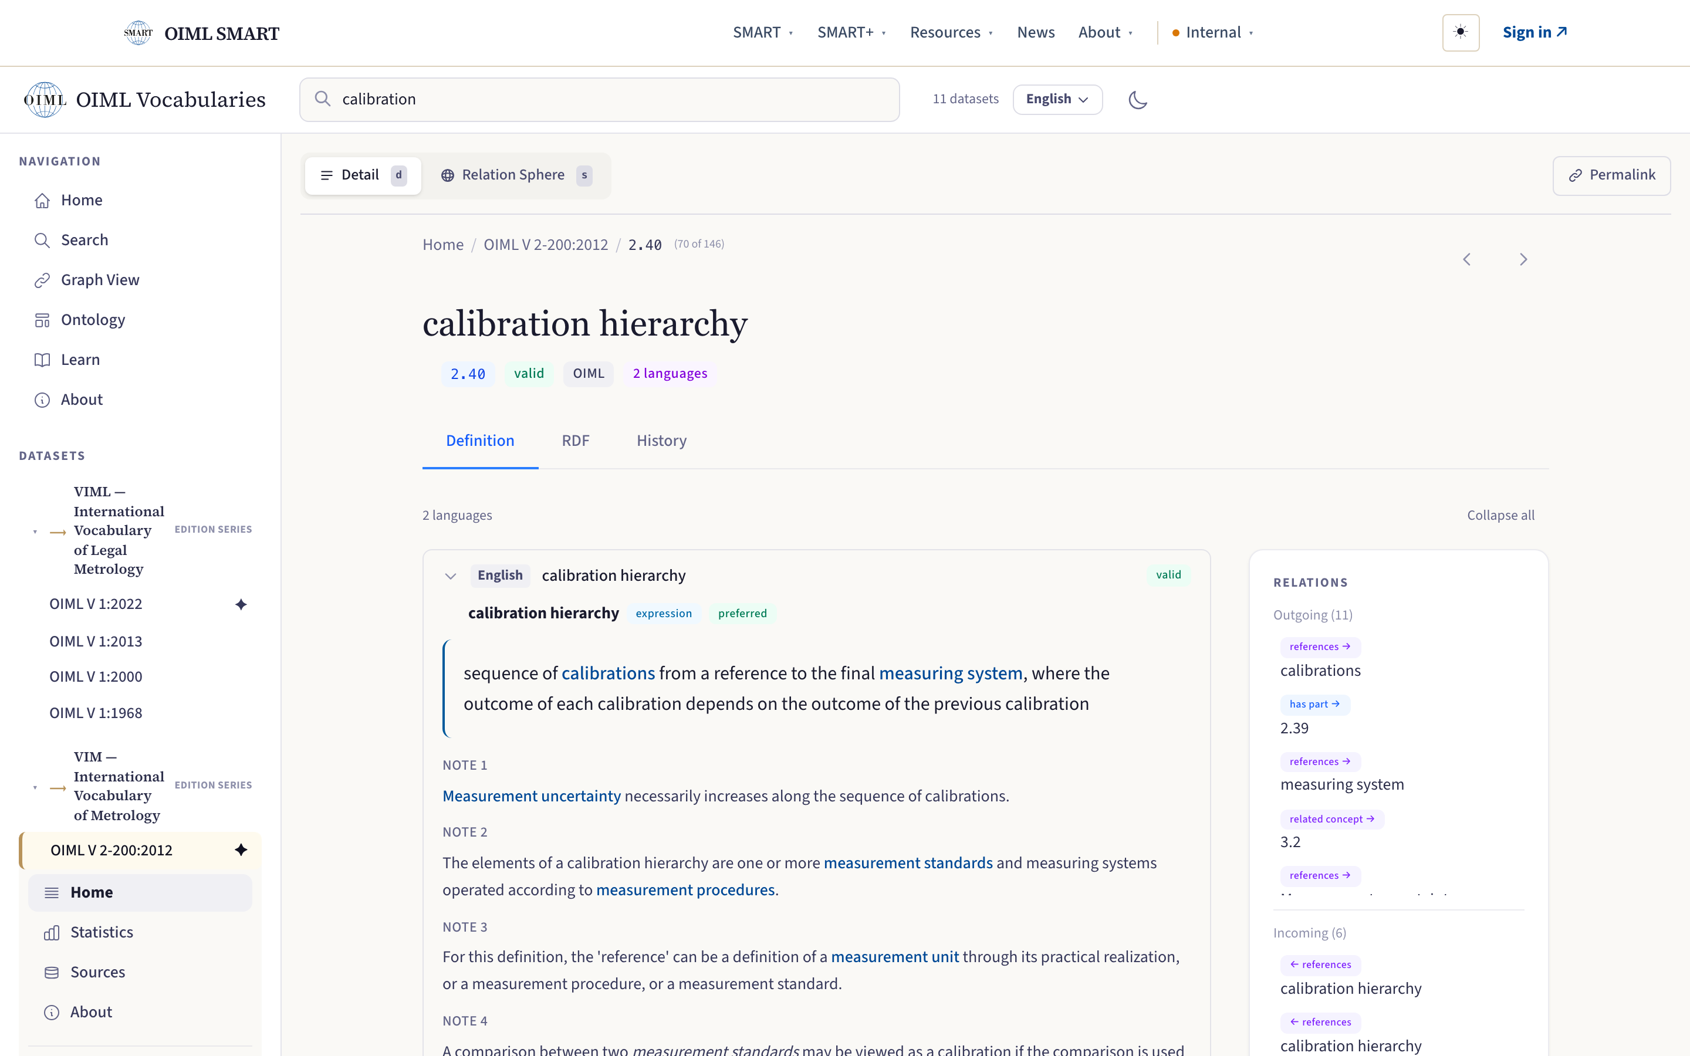Open the measurement procedures link

coord(685,891)
